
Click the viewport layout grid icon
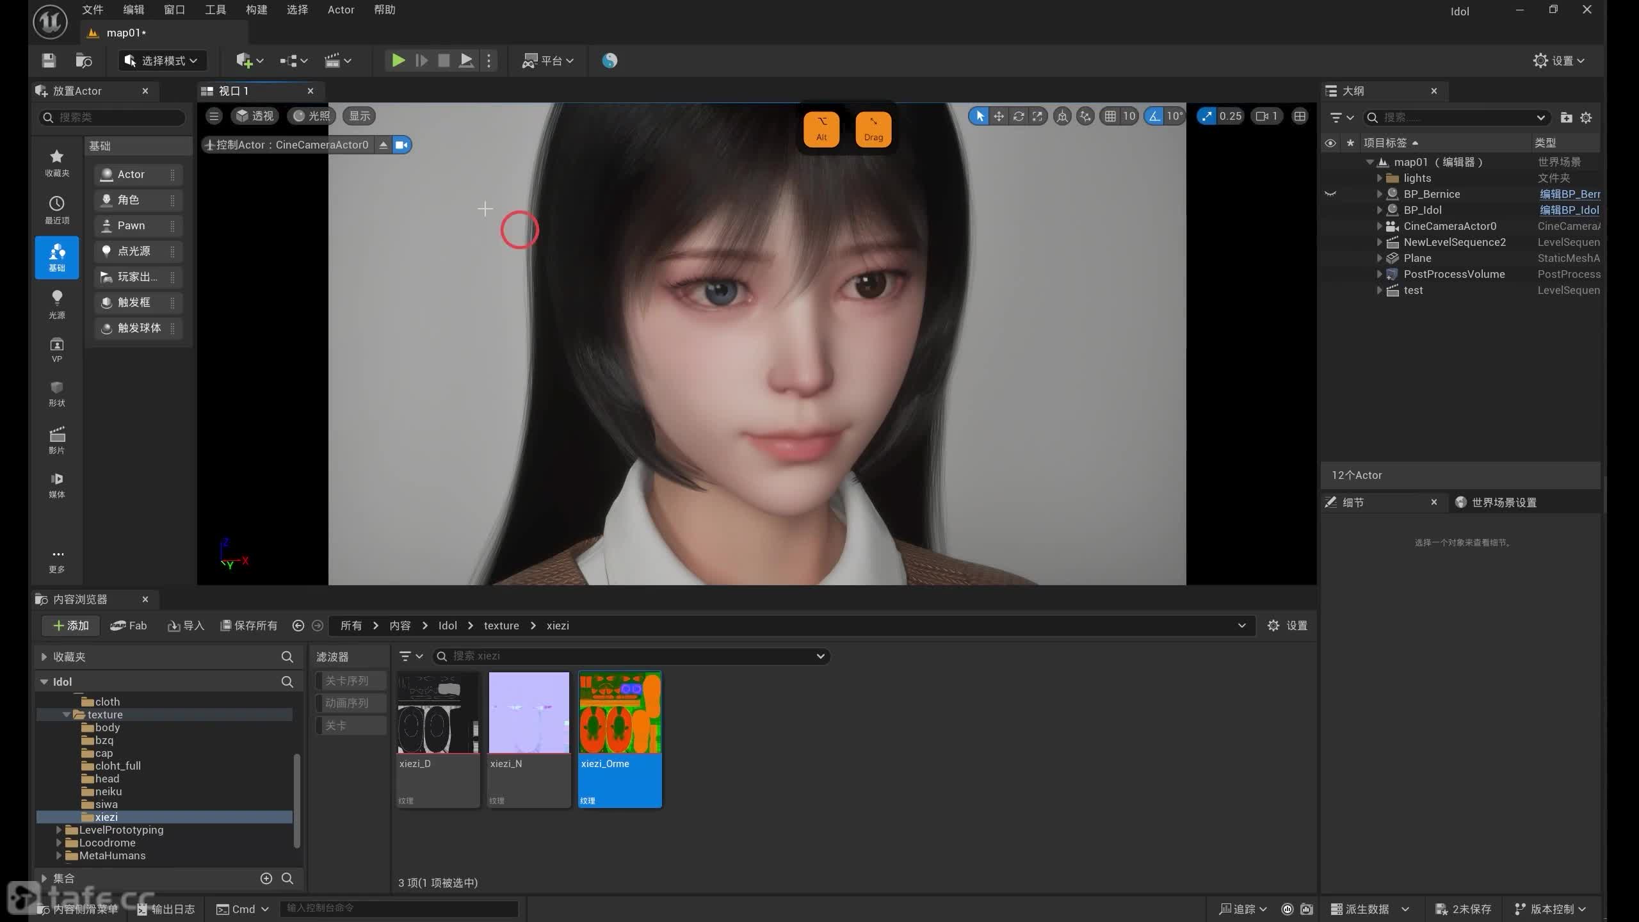click(x=1300, y=116)
